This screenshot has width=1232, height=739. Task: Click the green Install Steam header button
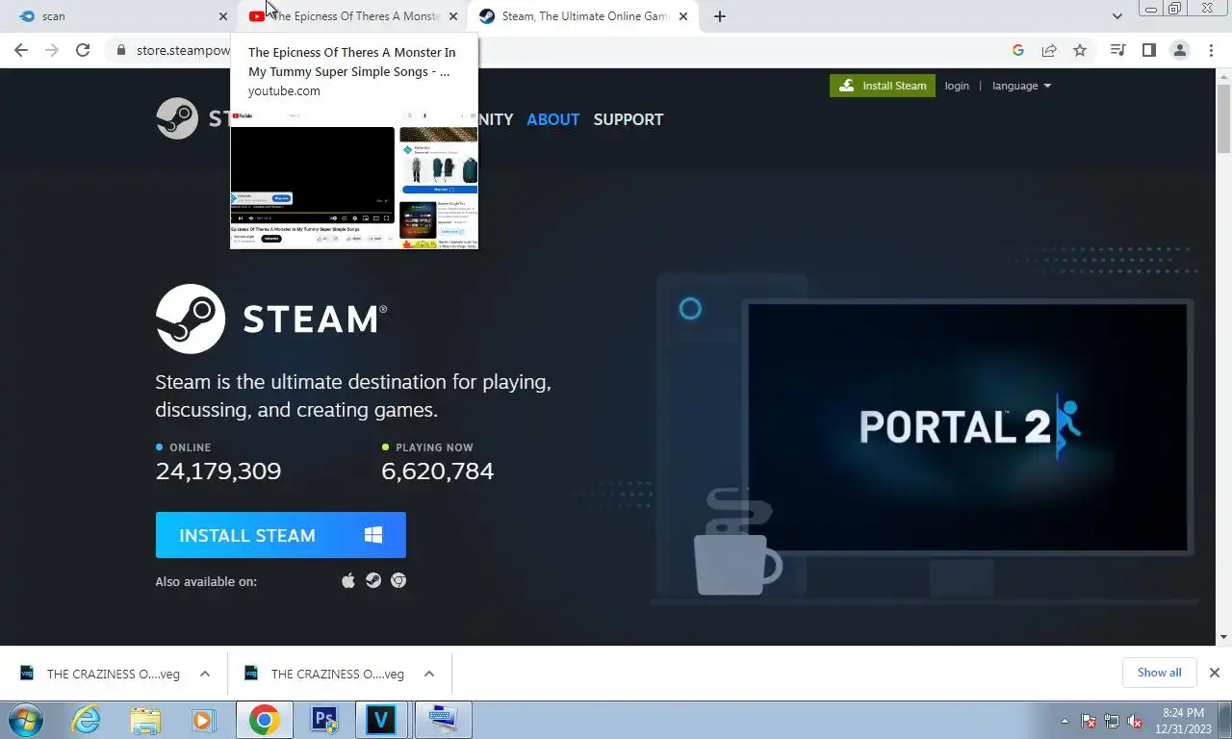(883, 86)
